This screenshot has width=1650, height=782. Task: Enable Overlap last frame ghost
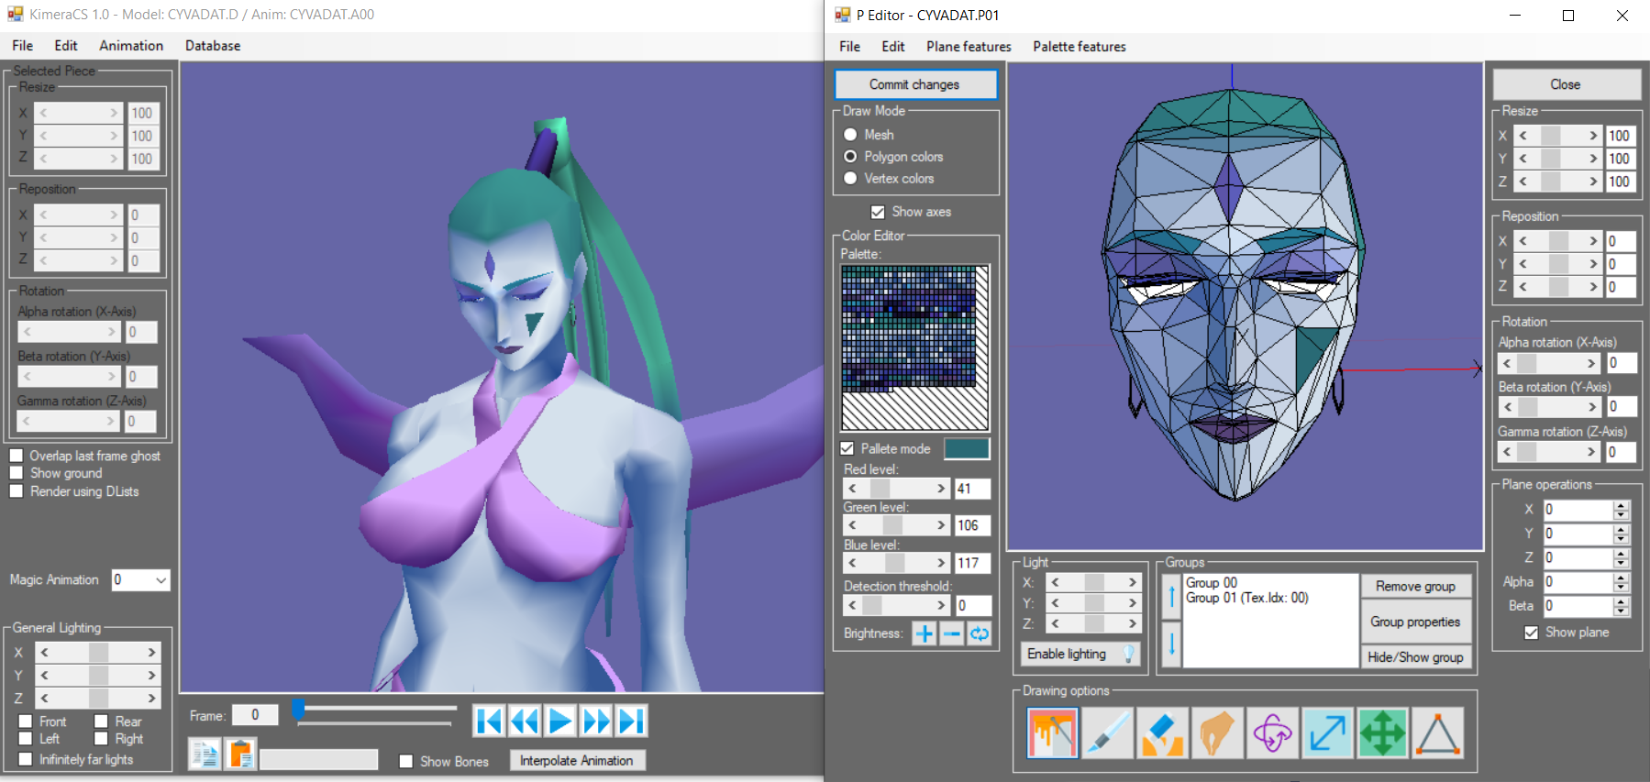[x=17, y=456]
